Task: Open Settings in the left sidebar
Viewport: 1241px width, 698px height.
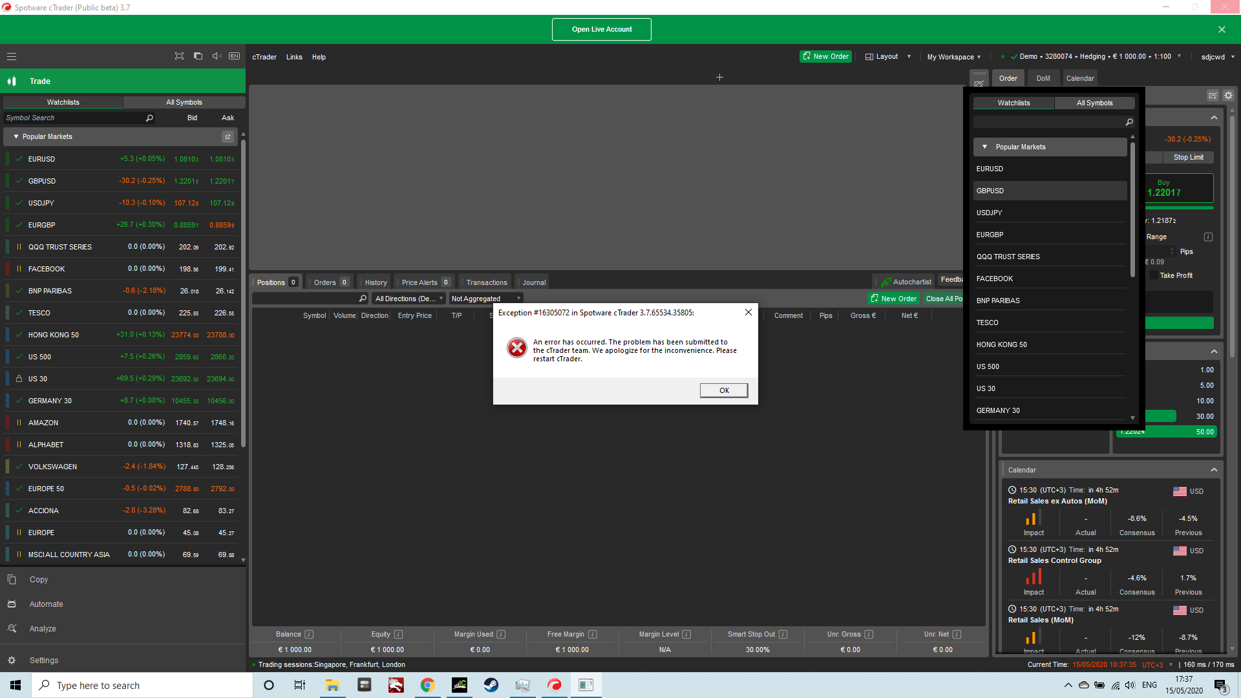Action: (123, 661)
